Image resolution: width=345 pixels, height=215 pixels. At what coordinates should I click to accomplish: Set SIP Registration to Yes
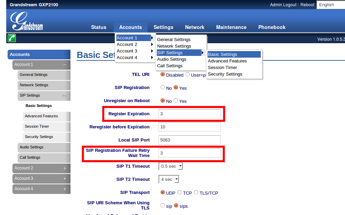(176, 88)
